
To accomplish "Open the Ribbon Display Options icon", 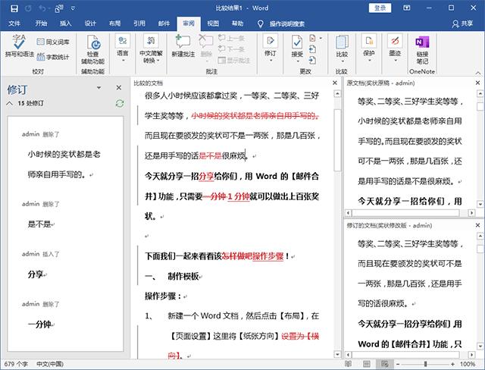I will [x=407, y=8].
